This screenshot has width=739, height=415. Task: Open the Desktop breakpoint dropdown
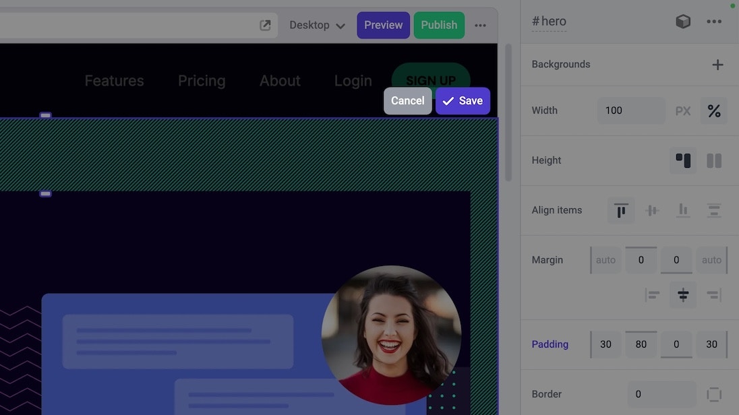tap(317, 24)
